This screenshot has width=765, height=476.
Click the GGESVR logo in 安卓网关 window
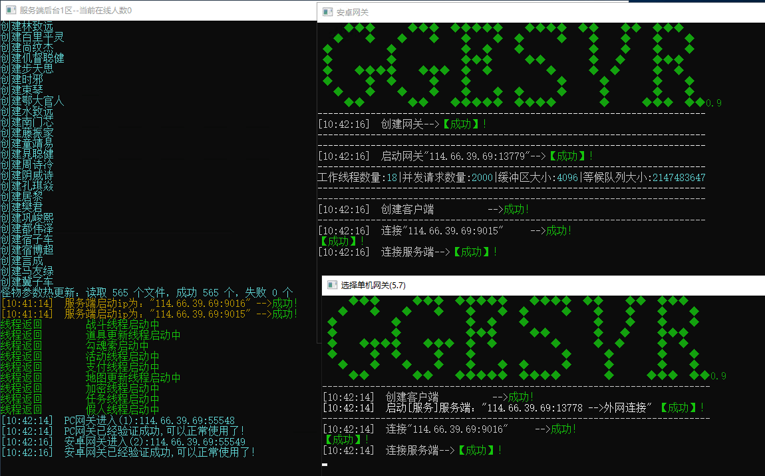[x=512, y=65]
